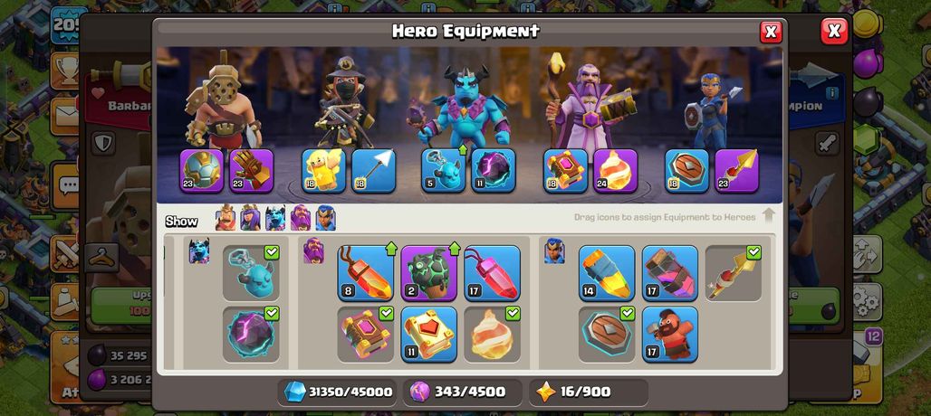Filter equipment by Archer Queen portrait
This screenshot has height=416, width=931.
tap(250, 218)
